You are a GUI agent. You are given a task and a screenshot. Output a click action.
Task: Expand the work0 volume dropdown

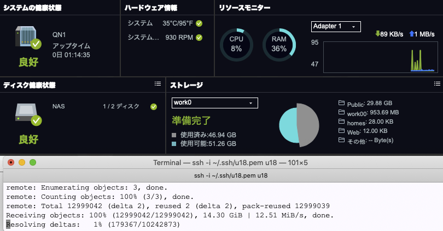point(214,102)
